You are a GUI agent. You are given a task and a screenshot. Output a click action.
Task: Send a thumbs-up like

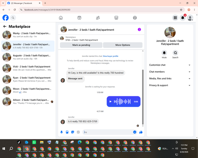coord(141,132)
